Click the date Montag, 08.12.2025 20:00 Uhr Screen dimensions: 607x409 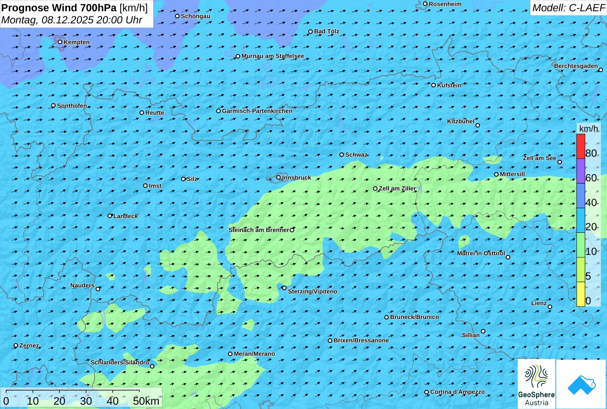point(72,20)
